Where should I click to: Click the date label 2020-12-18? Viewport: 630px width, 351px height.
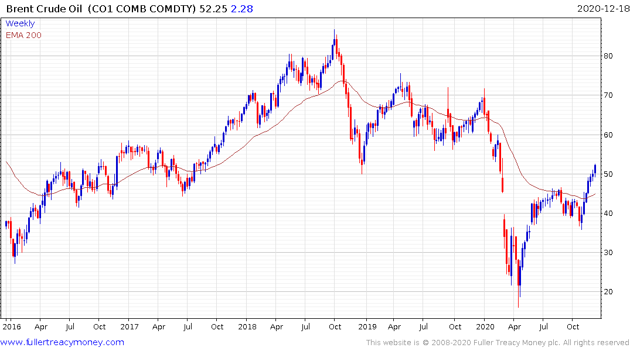tap(603, 9)
